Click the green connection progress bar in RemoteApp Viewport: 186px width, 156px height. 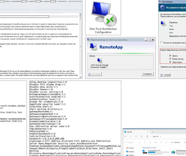121,53
